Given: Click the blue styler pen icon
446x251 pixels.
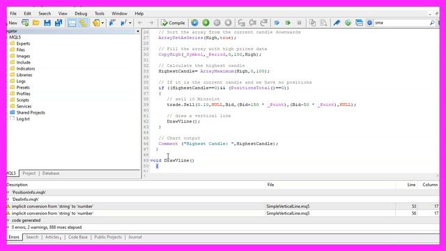Looking at the screenshot, I should pyautogui.click(x=337, y=23).
